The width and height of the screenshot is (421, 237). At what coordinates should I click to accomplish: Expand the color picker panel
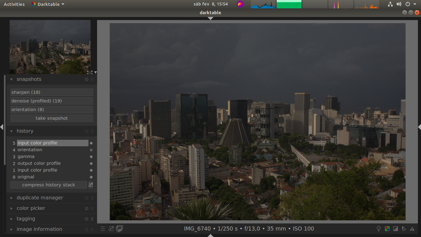coord(11,208)
